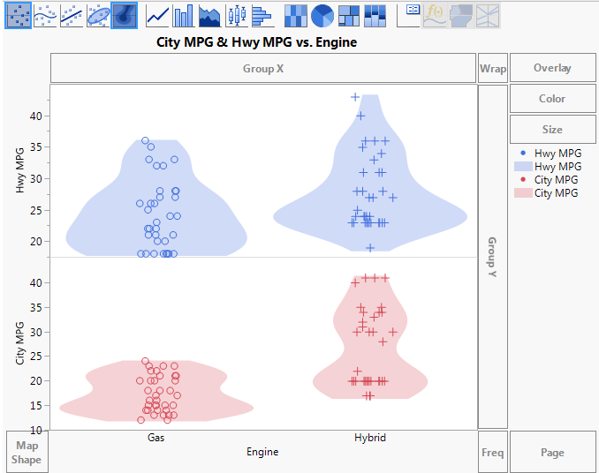Image resolution: width=599 pixels, height=473 pixels.
Task: Click the Hybrid category label on the x-axis
Action: coord(370,438)
